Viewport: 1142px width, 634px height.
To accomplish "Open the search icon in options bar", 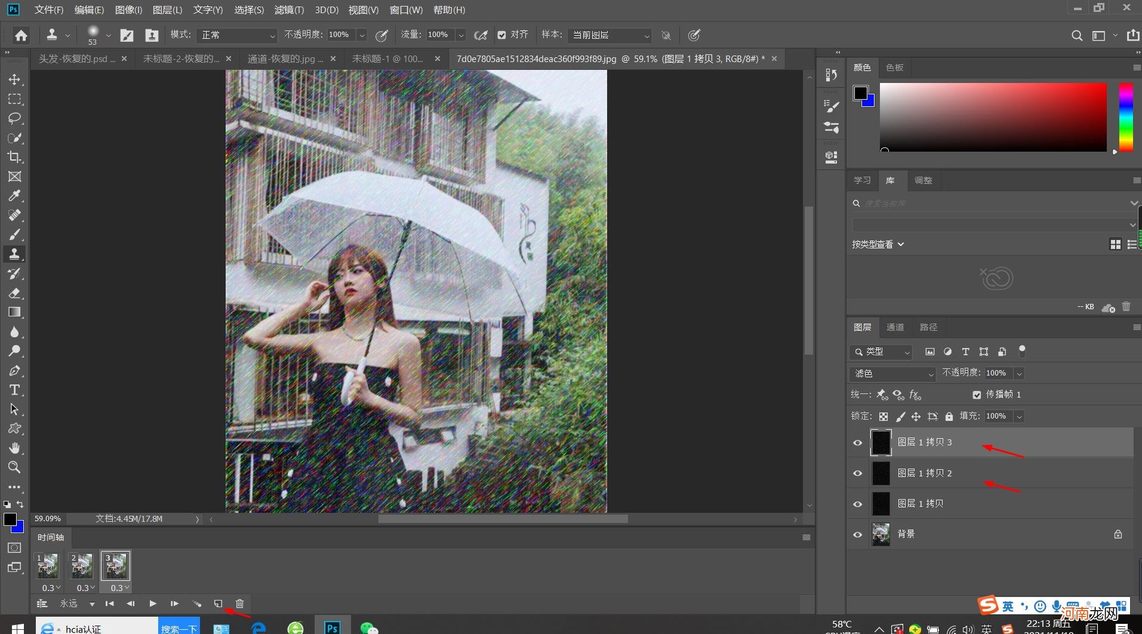I will coord(1076,35).
